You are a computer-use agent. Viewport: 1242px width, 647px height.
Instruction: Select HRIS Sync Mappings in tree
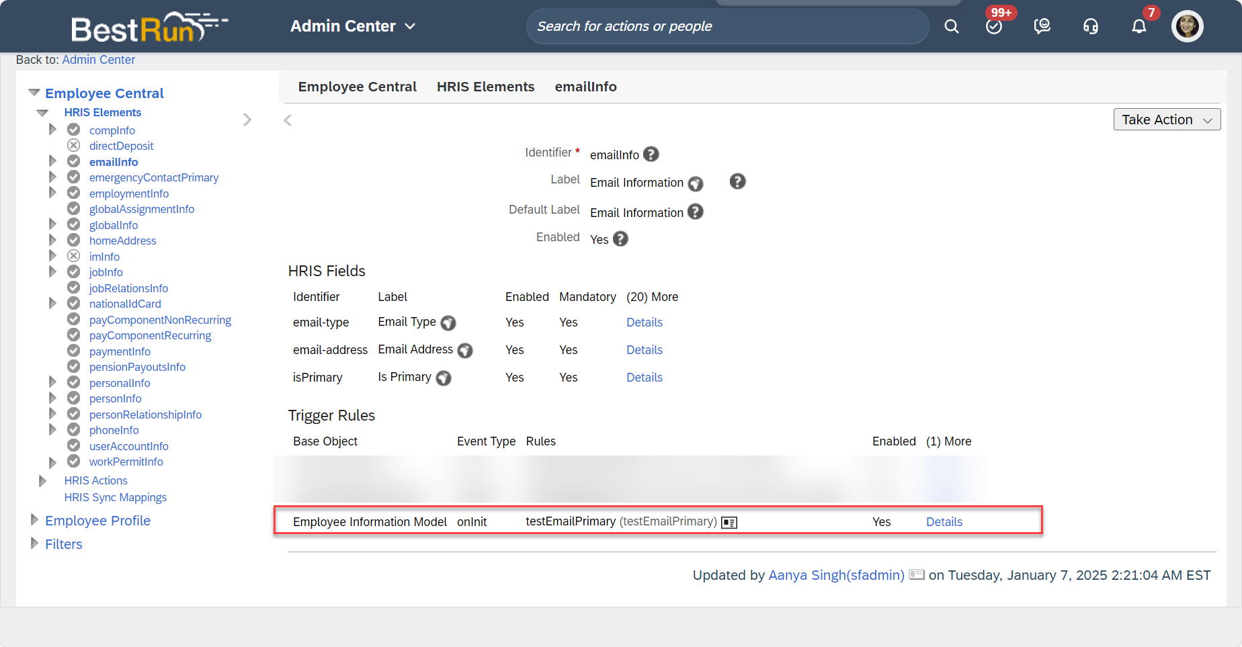coord(116,497)
